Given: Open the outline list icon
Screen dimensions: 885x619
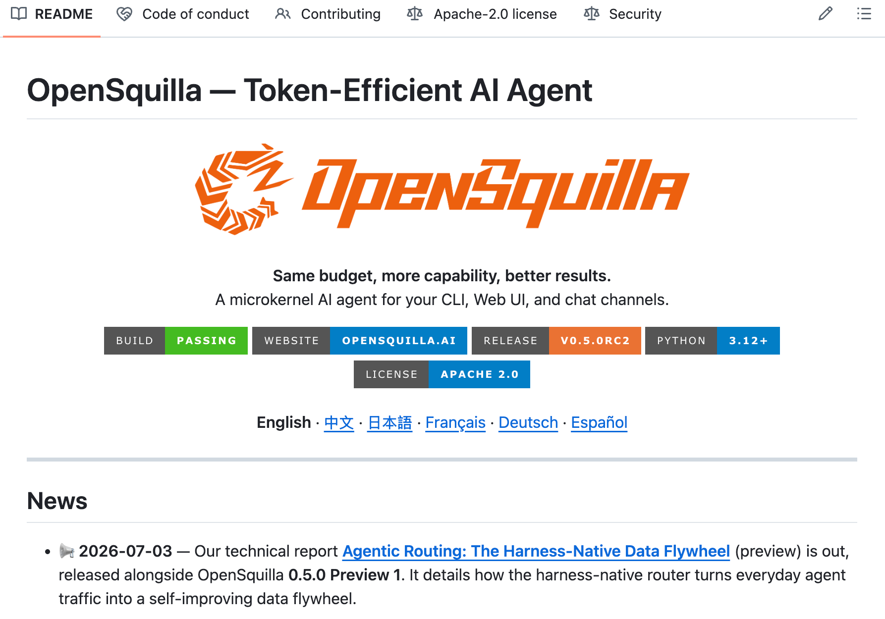Looking at the screenshot, I should (x=864, y=14).
